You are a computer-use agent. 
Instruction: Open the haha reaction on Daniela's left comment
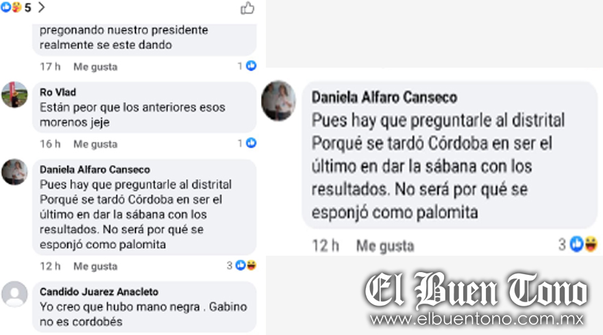tap(251, 265)
